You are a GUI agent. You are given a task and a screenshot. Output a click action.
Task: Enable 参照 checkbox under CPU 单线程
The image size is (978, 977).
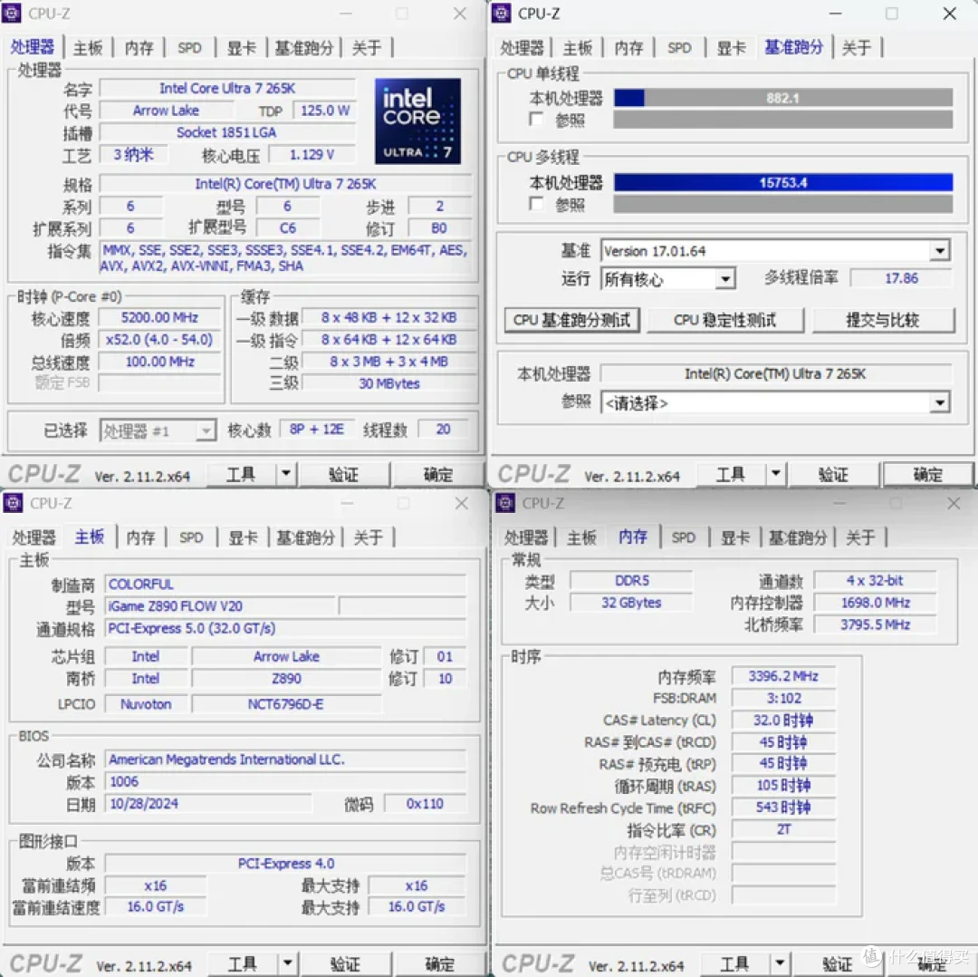(x=535, y=119)
